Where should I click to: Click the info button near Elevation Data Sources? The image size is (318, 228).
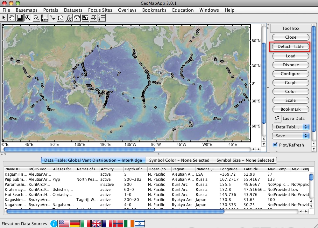[53, 224]
